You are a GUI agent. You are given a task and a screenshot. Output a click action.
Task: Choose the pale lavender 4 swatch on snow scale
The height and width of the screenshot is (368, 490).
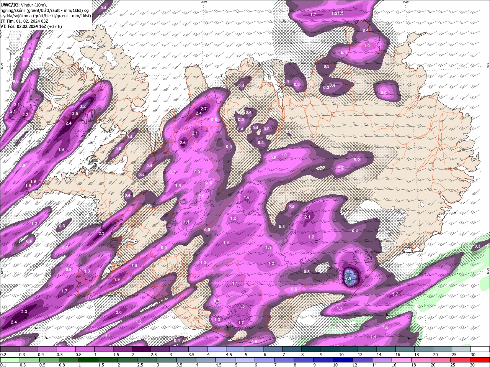tap(217, 349)
